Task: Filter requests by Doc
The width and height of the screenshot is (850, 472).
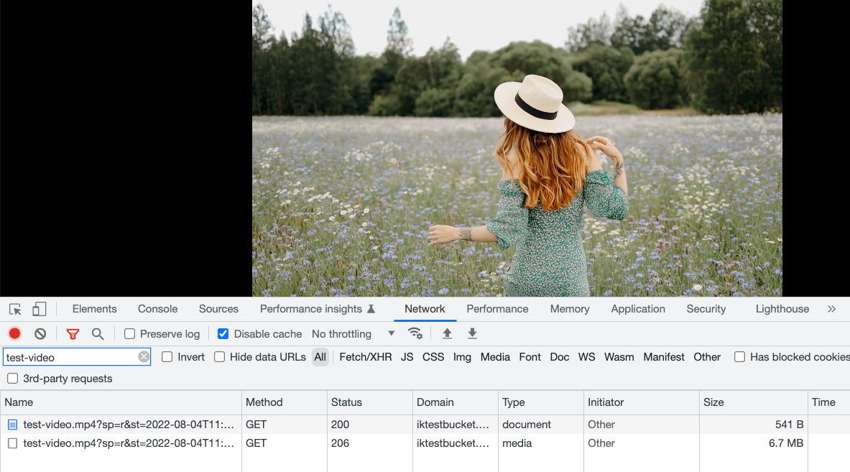Action: [560, 357]
